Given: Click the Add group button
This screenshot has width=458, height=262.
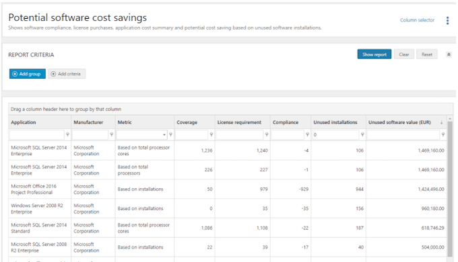Looking at the screenshot, I should point(27,74).
